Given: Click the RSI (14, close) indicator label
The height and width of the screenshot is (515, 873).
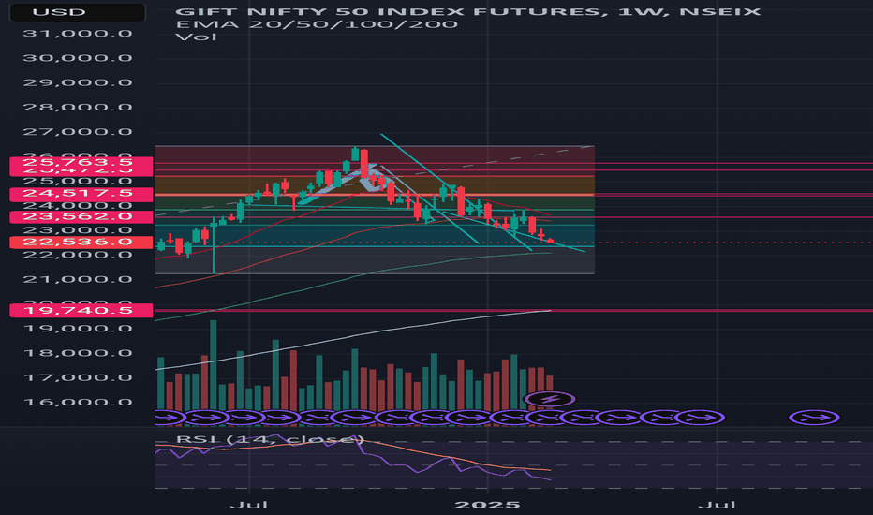Looking at the screenshot, I should (270, 439).
